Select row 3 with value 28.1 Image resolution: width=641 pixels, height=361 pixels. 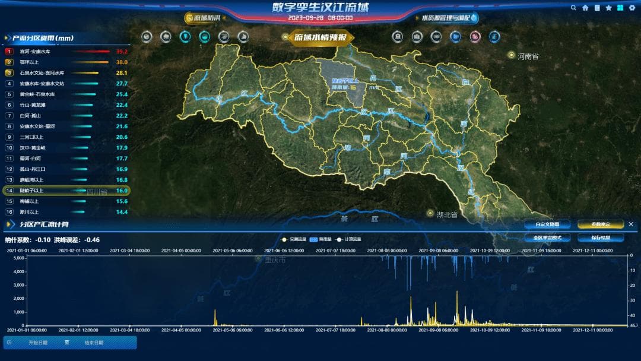pos(66,73)
